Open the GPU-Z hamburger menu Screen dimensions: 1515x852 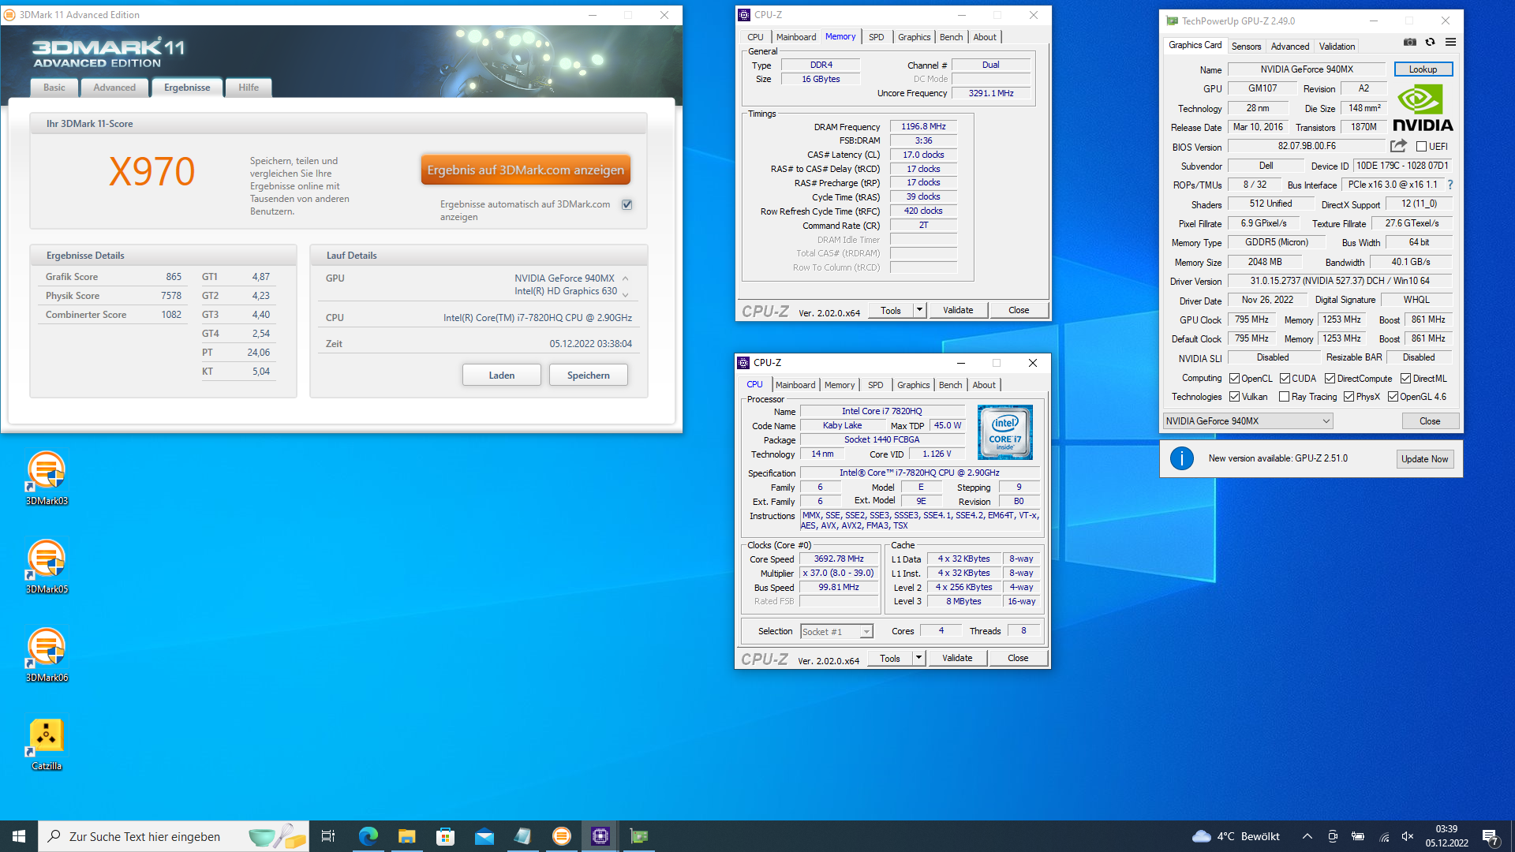click(1450, 43)
